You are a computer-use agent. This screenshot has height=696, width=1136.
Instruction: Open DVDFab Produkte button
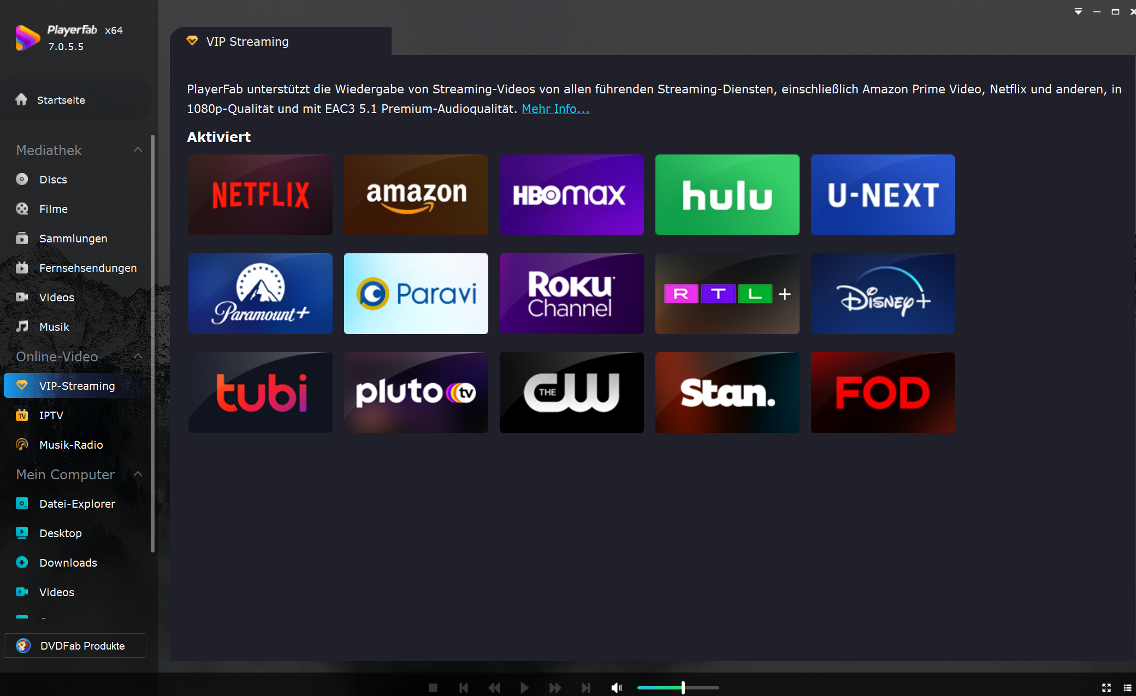[75, 646]
